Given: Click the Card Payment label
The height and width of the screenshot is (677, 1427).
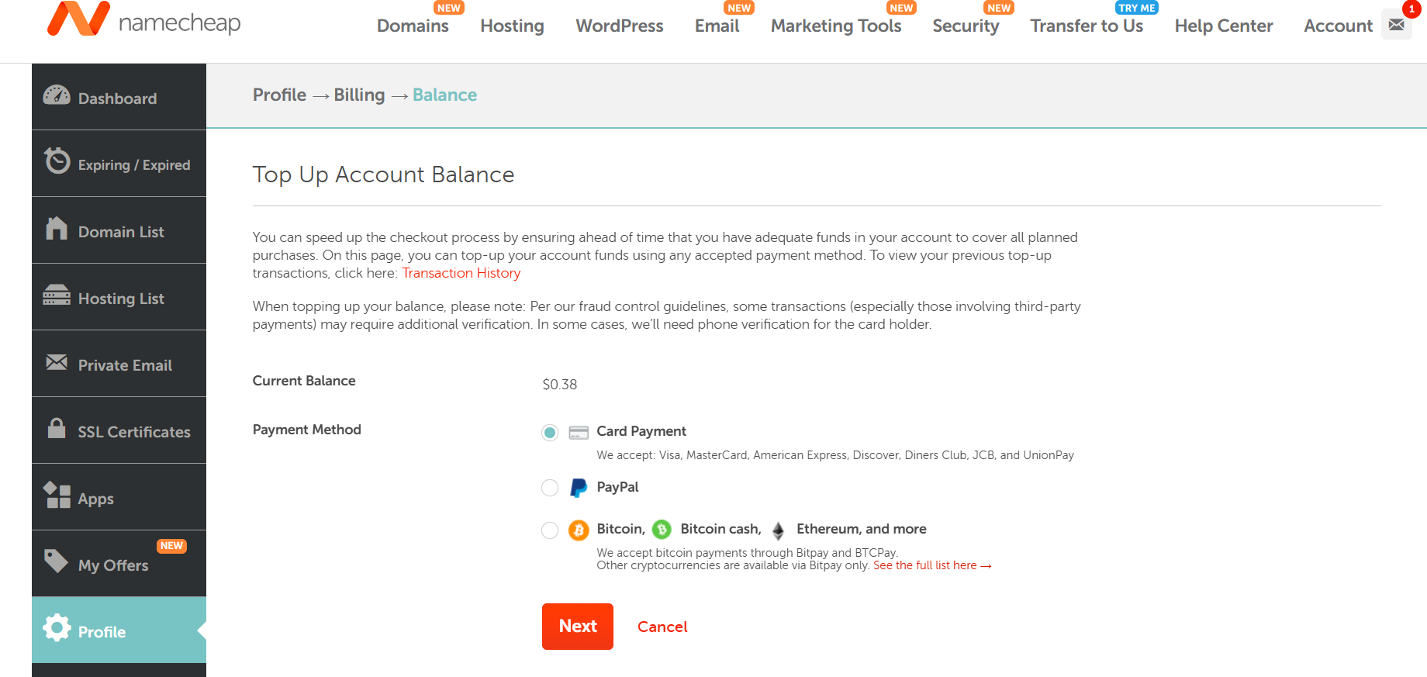Looking at the screenshot, I should pyautogui.click(x=641, y=431).
